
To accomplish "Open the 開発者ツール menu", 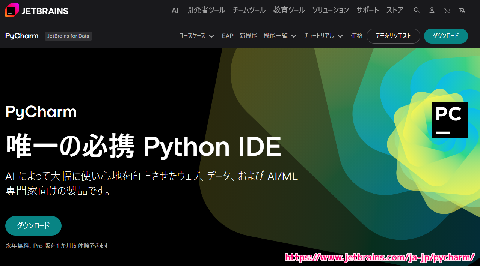I will pyautogui.click(x=205, y=10).
